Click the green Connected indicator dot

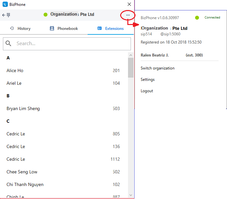[x=197, y=18]
